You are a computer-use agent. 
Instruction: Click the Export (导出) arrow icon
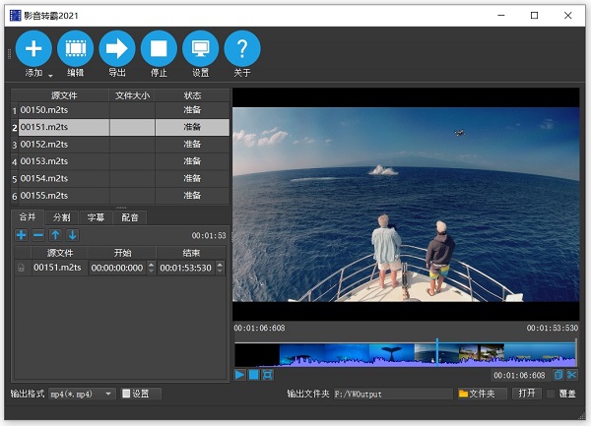pyautogui.click(x=117, y=47)
